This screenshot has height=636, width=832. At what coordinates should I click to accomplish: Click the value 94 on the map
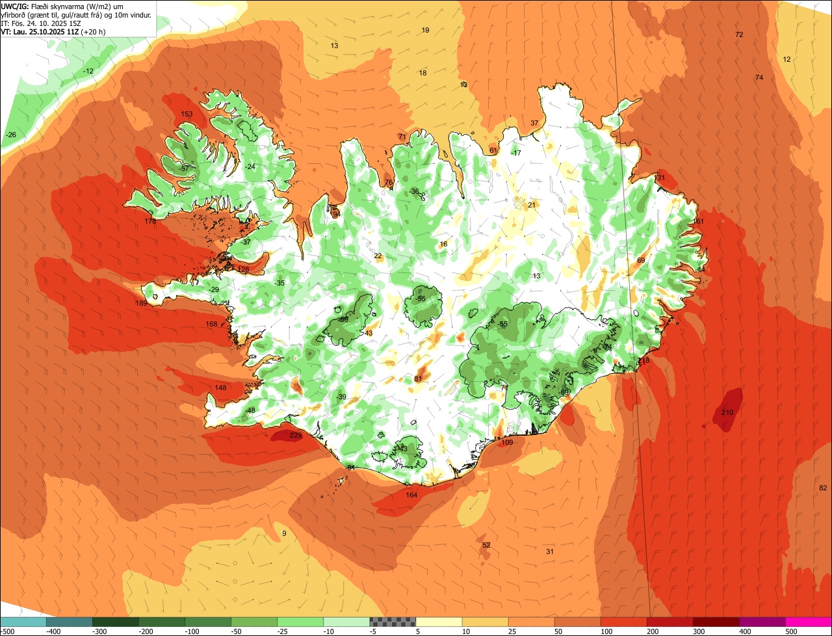[336, 214]
